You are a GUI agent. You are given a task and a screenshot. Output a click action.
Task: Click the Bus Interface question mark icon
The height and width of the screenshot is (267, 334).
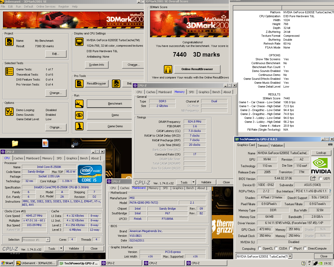330,191
